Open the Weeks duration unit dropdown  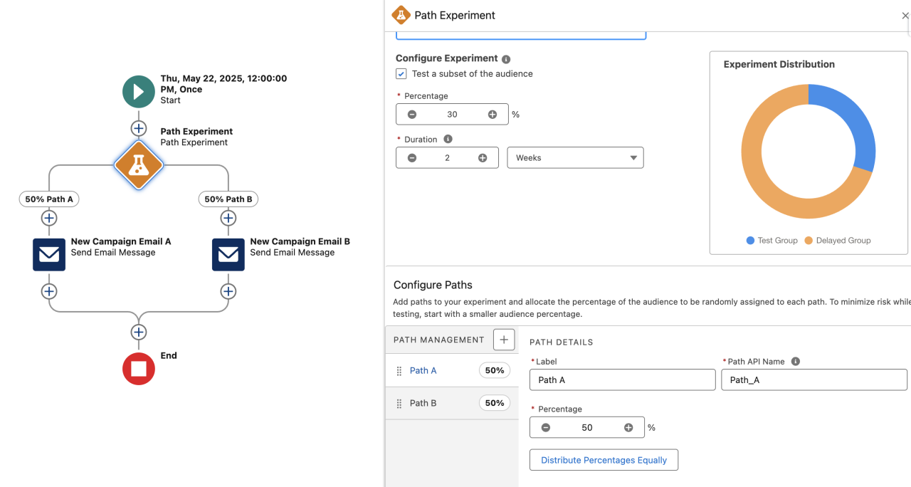point(575,157)
